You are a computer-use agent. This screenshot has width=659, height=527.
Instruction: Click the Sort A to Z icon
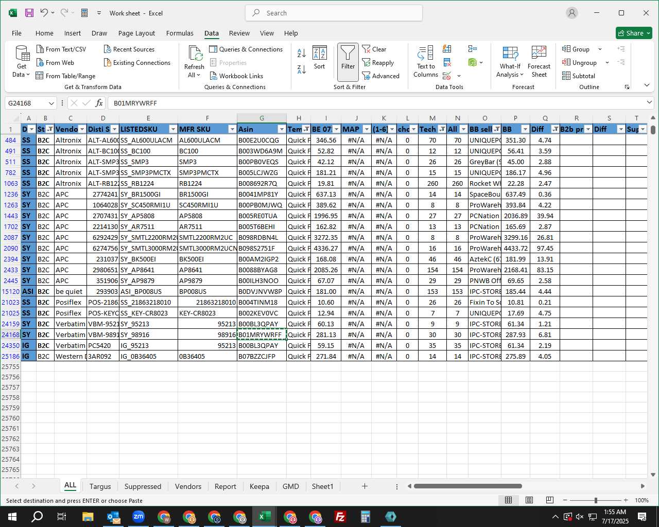(x=302, y=53)
